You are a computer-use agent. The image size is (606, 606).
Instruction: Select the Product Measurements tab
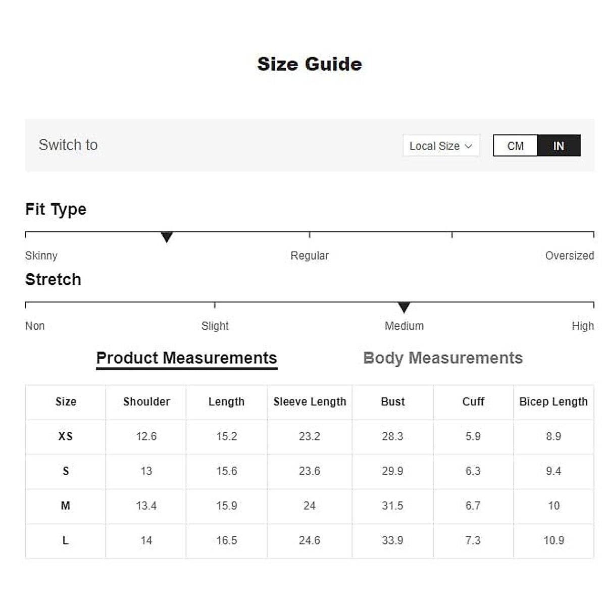[186, 358]
